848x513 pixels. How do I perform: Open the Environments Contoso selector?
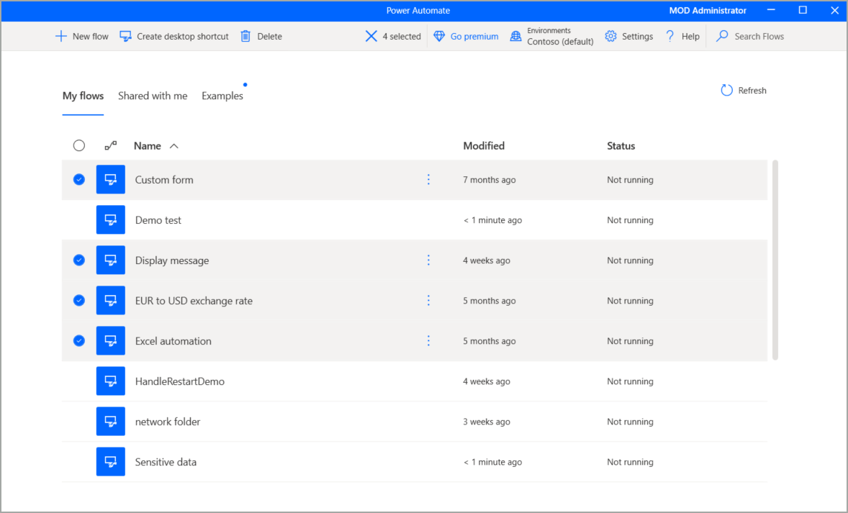point(552,36)
